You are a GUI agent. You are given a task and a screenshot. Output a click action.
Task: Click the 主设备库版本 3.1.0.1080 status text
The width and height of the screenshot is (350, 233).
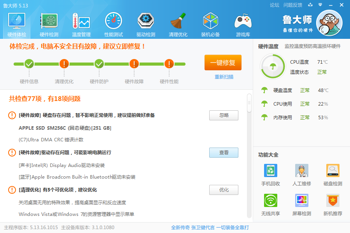click(88, 228)
